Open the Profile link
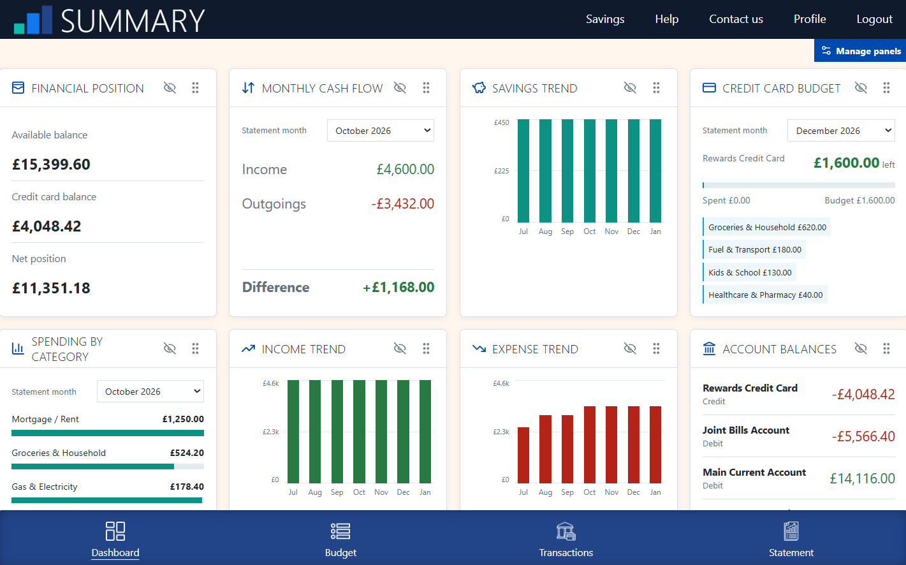The image size is (906, 565). pyautogui.click(x=810, y=19)
